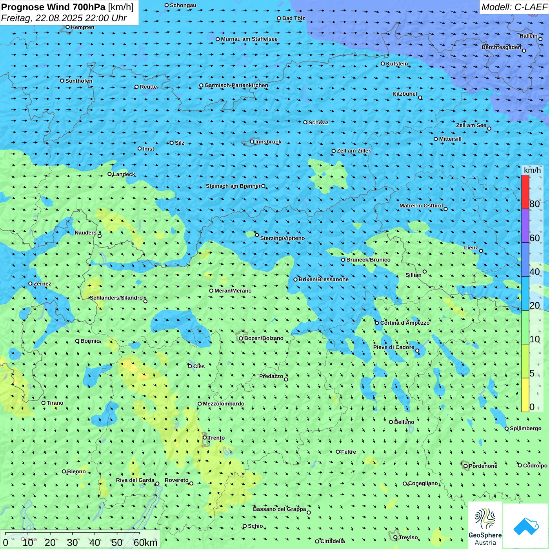Click the 'Feltre' label
The image size is (549, 549).
click(x=349, y=452)
